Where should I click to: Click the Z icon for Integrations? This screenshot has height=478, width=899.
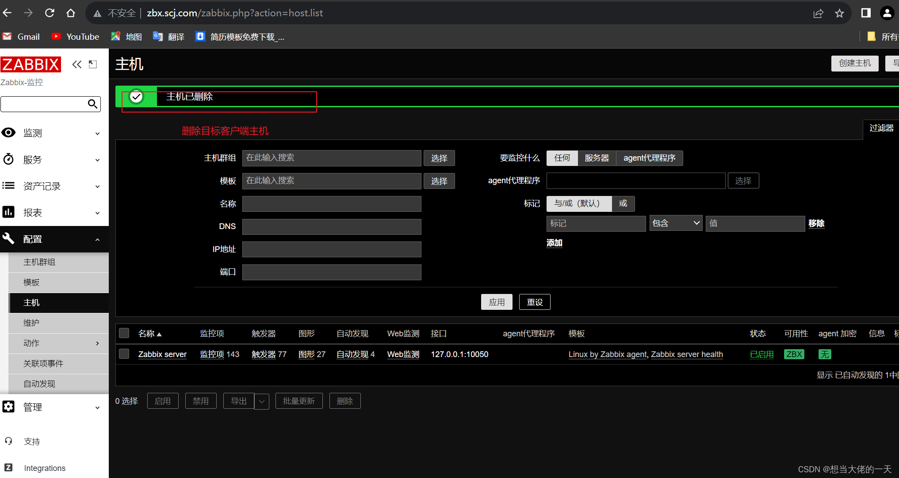[8, 467]
